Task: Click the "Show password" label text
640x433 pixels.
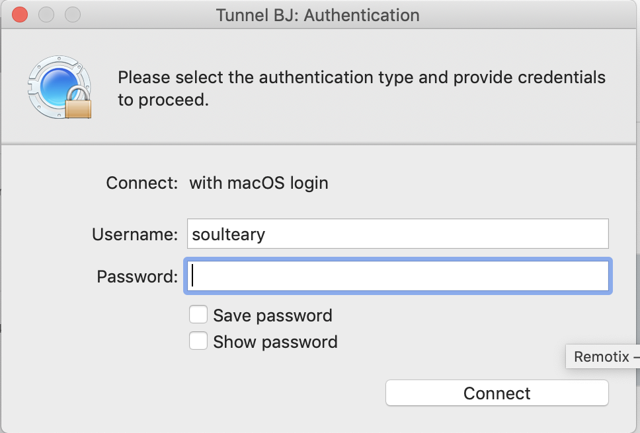Action: 275,342
